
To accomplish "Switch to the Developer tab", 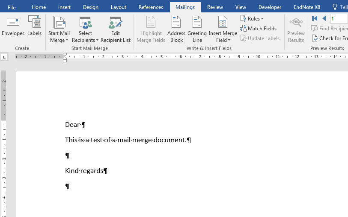I will pyautogui.click(x=270, y=7).
